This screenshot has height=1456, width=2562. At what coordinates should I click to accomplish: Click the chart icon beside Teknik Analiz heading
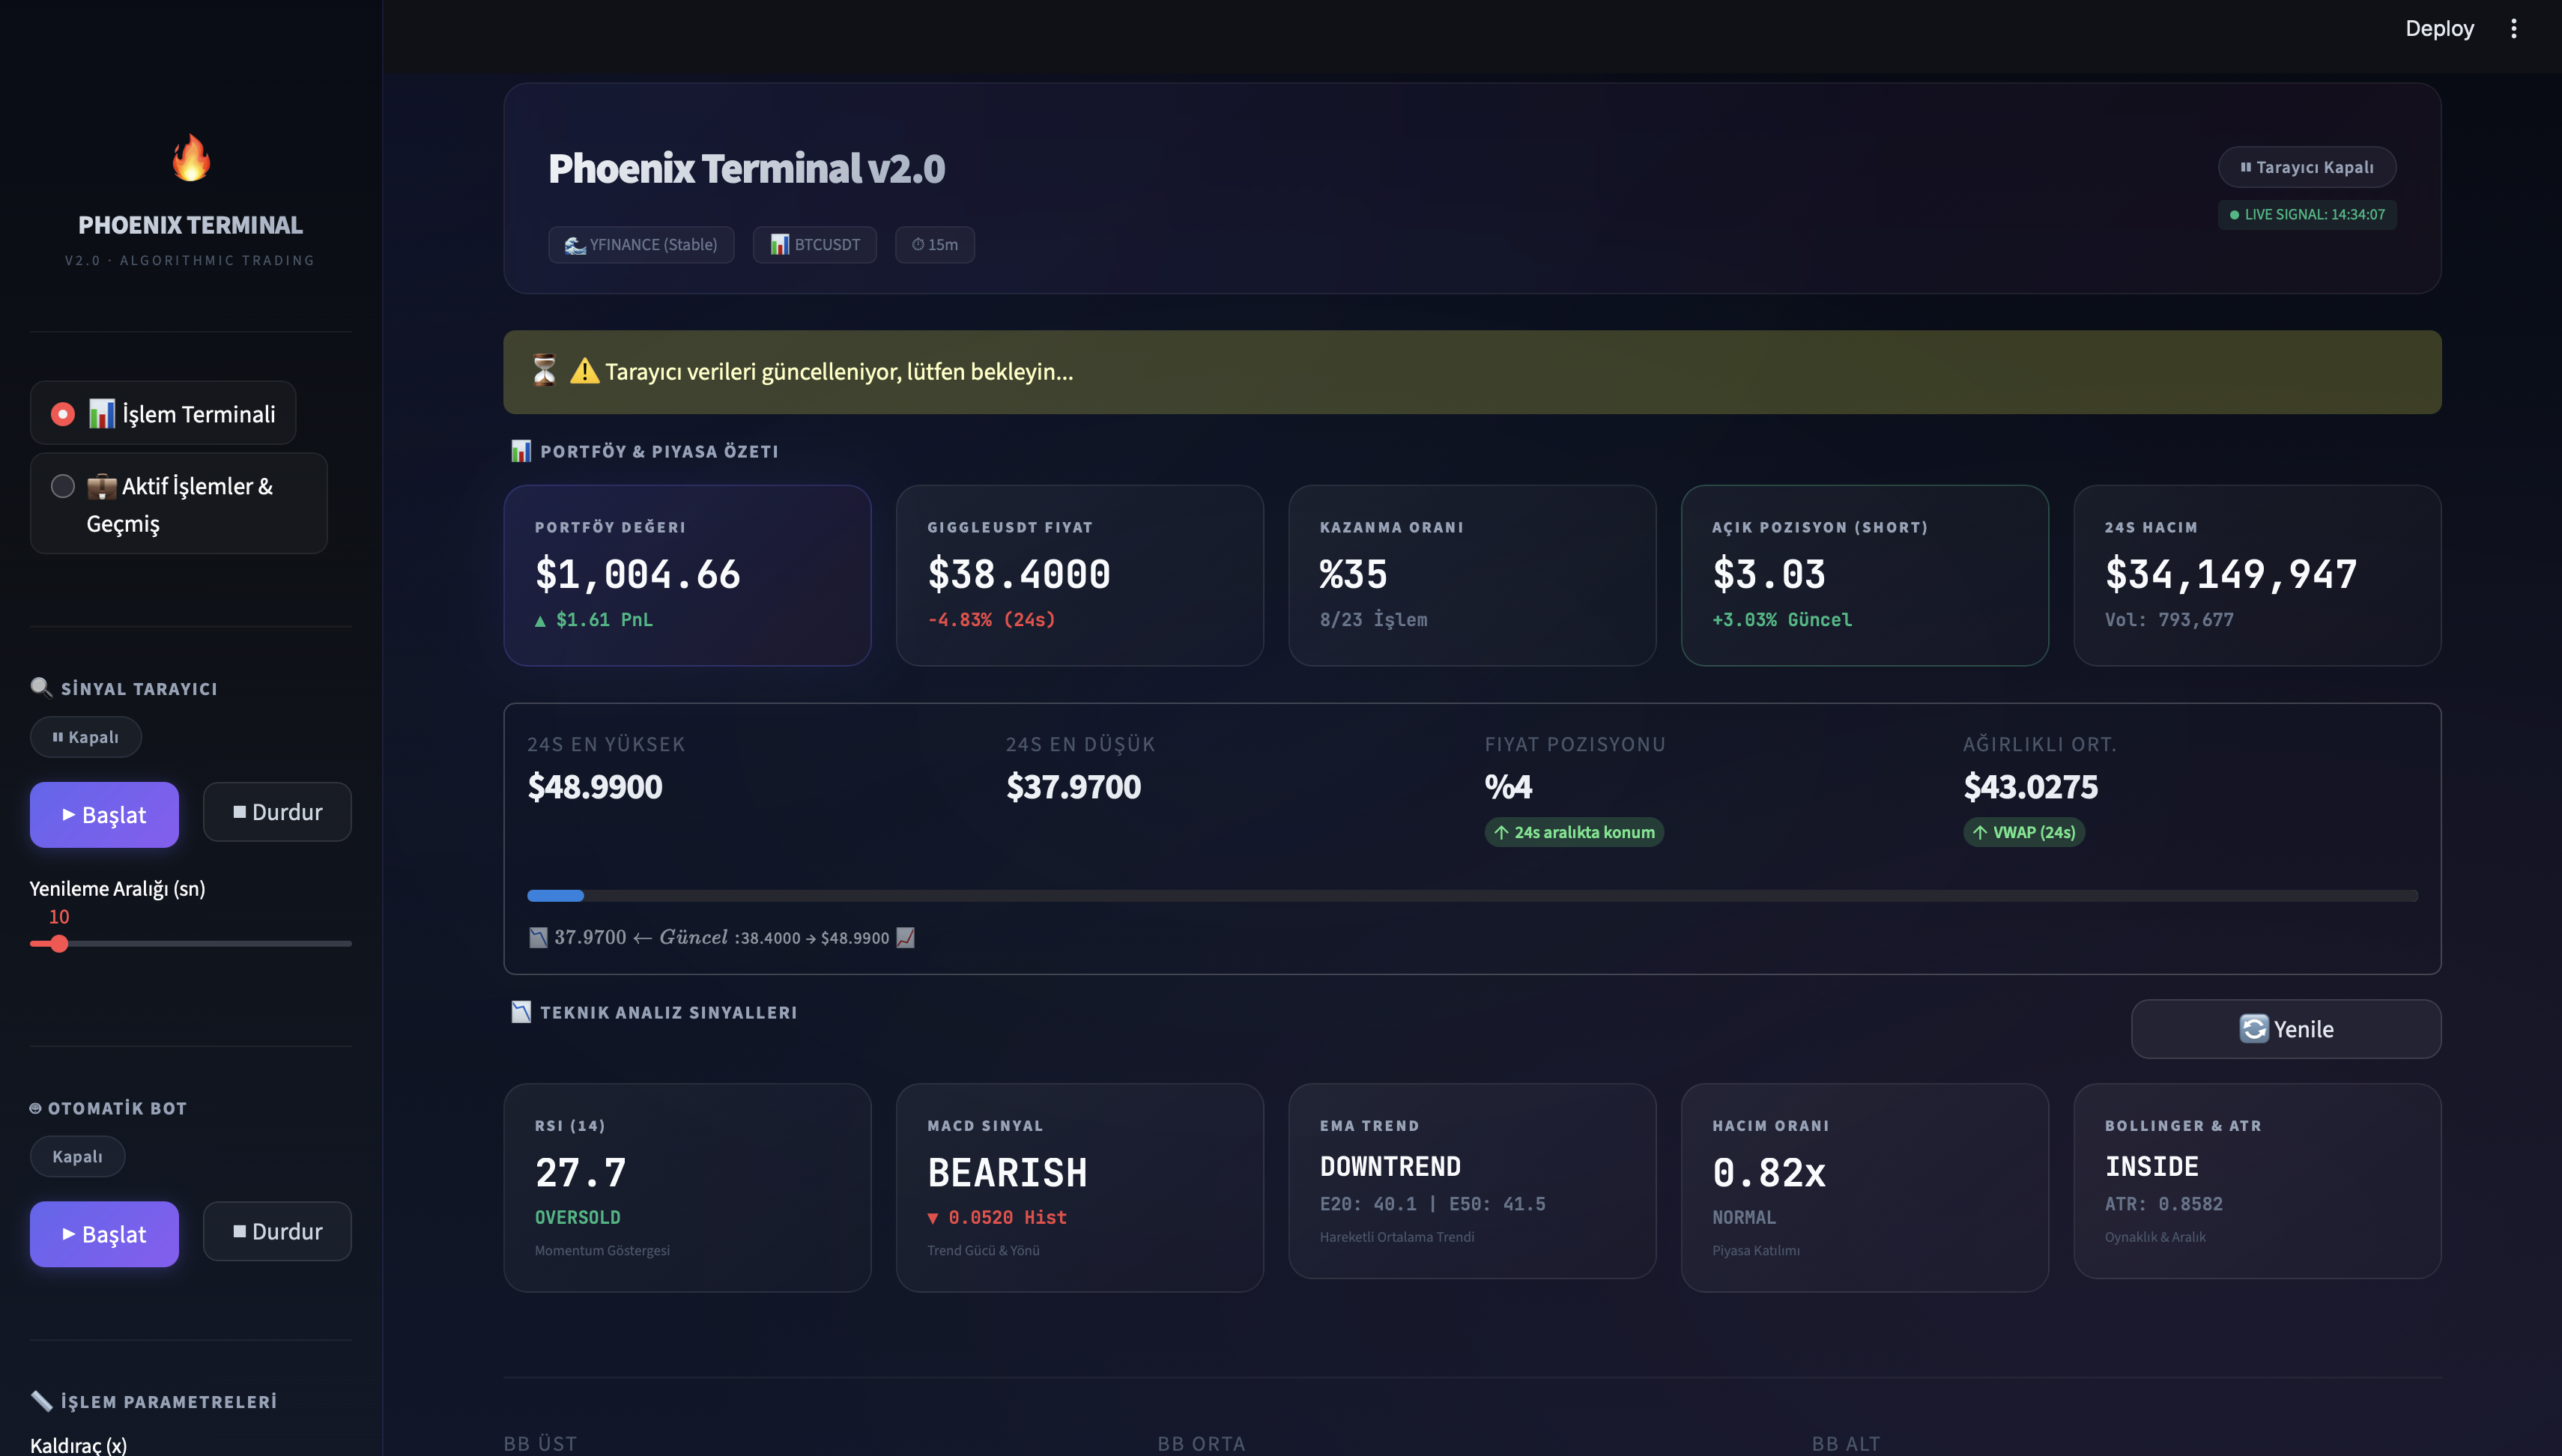point(521,1012)
